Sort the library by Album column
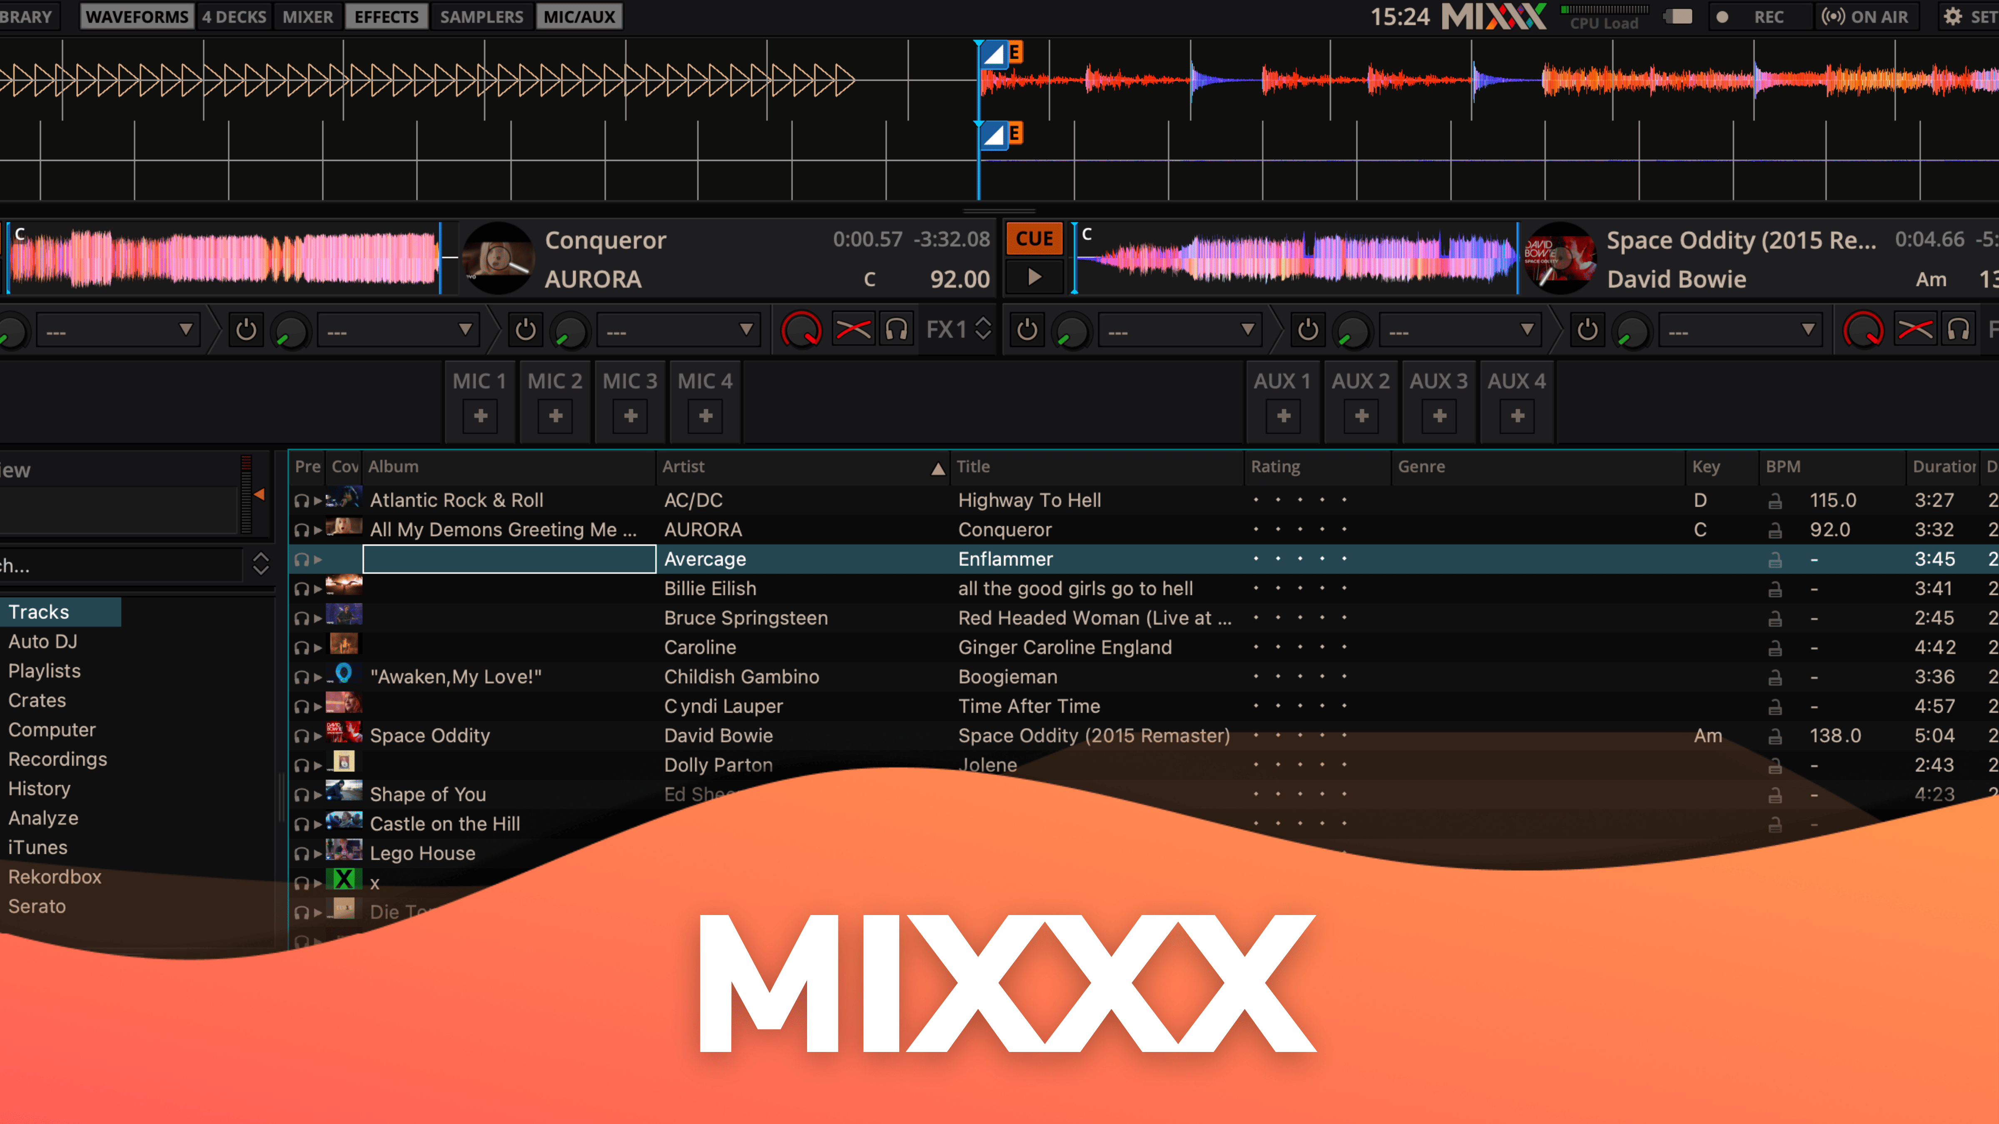 tap(509, 467)
